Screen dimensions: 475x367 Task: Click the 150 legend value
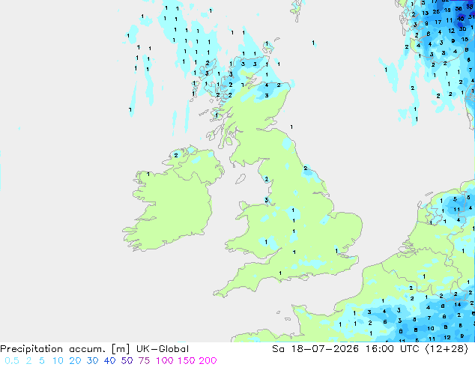pyautogui.click(x=187, y=361)
